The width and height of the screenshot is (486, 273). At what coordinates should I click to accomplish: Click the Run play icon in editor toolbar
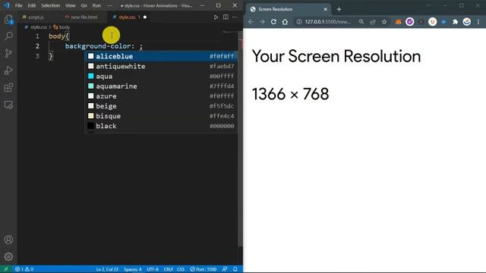(x=216, y=17)
